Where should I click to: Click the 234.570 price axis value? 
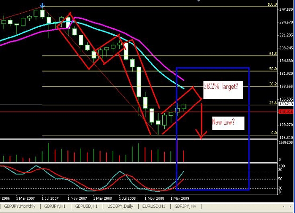coord(286,22)
